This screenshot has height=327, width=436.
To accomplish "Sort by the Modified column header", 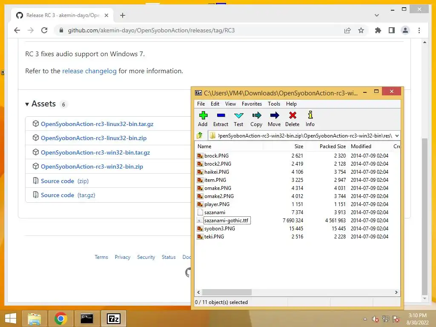I will pos(369,146).
